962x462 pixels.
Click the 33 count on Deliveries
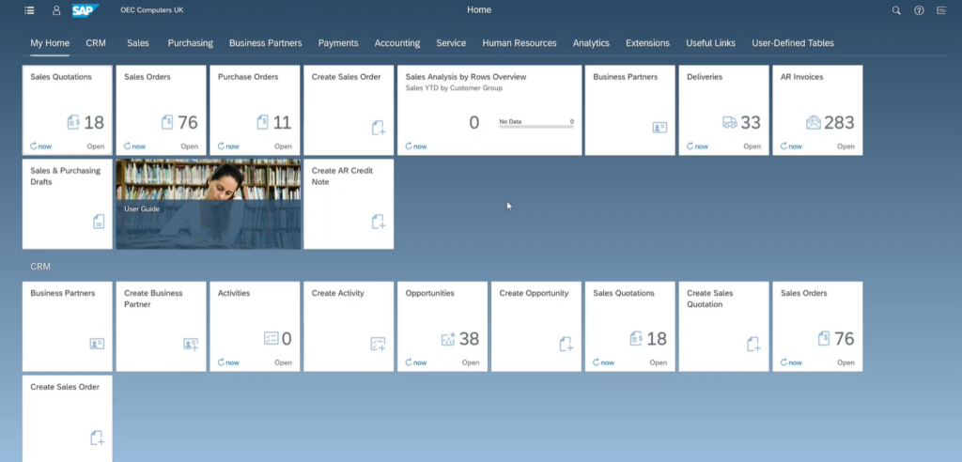(x=751, y=123)
